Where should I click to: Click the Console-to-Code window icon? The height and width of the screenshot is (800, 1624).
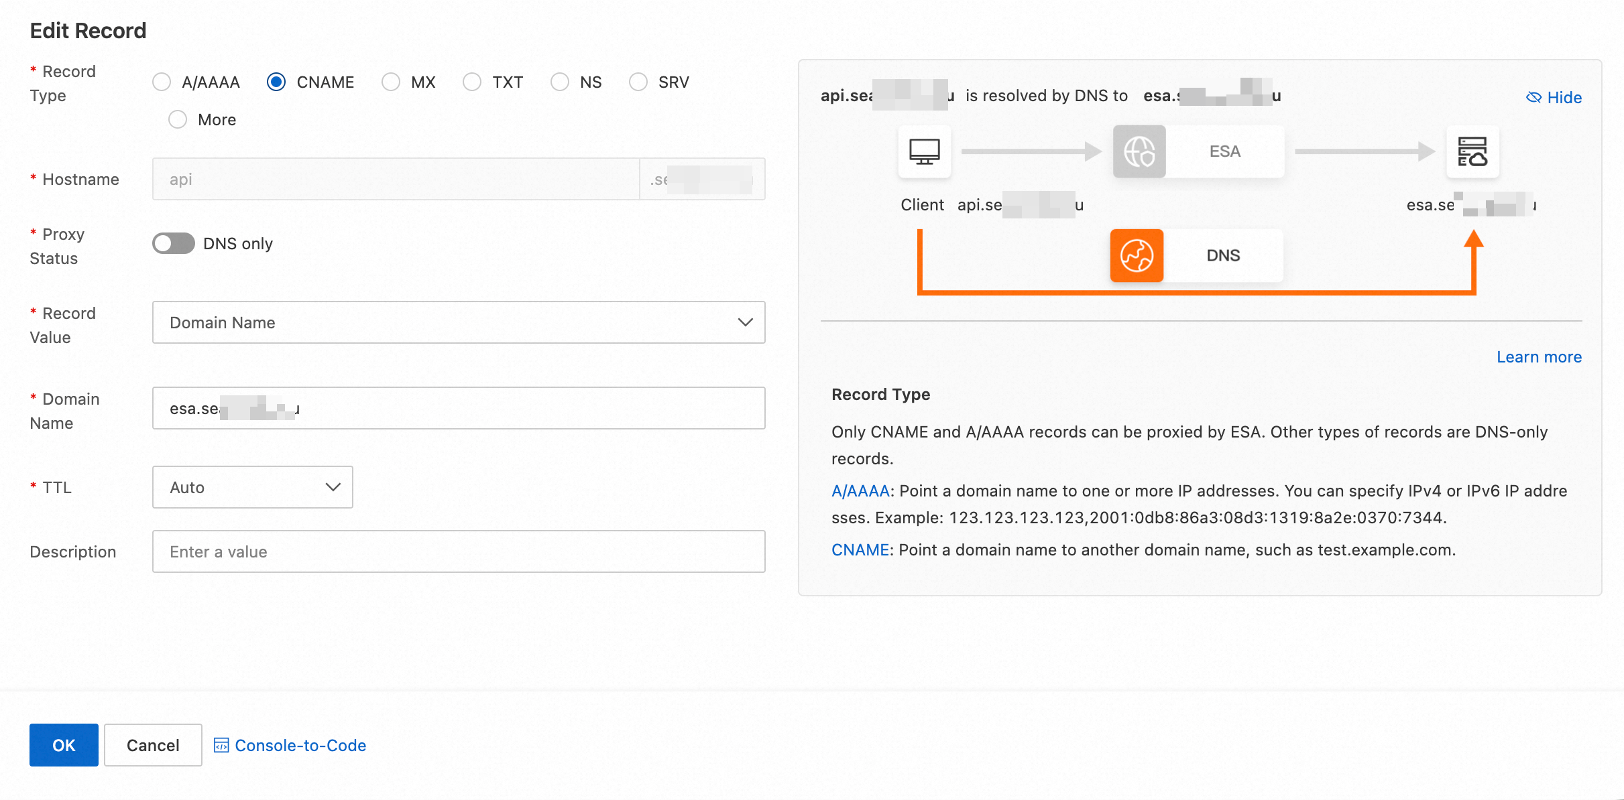221,745
